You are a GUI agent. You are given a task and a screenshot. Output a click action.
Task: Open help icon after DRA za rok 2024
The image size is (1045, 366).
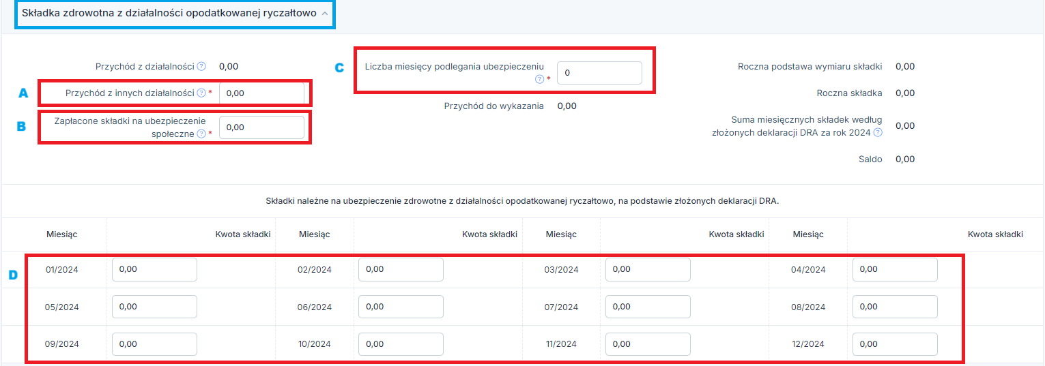coord(878,133)
